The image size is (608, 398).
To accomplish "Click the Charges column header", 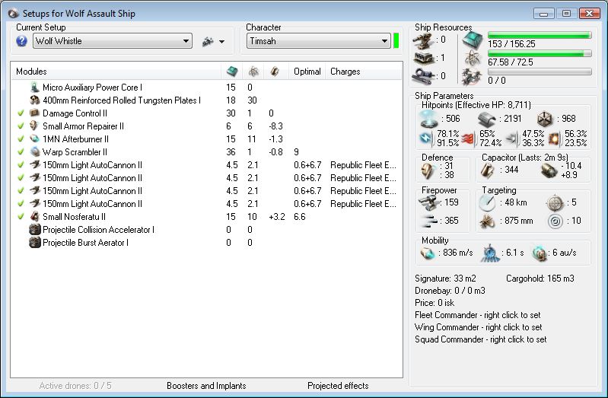I will coord(345,72).
